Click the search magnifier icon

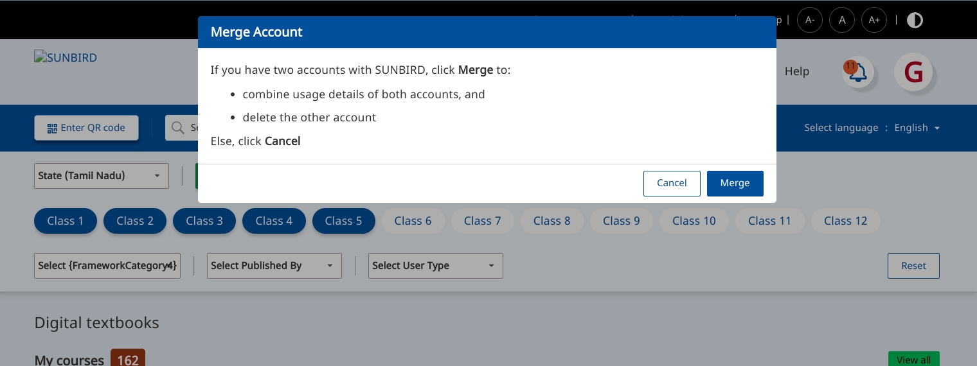pos(177,128)
